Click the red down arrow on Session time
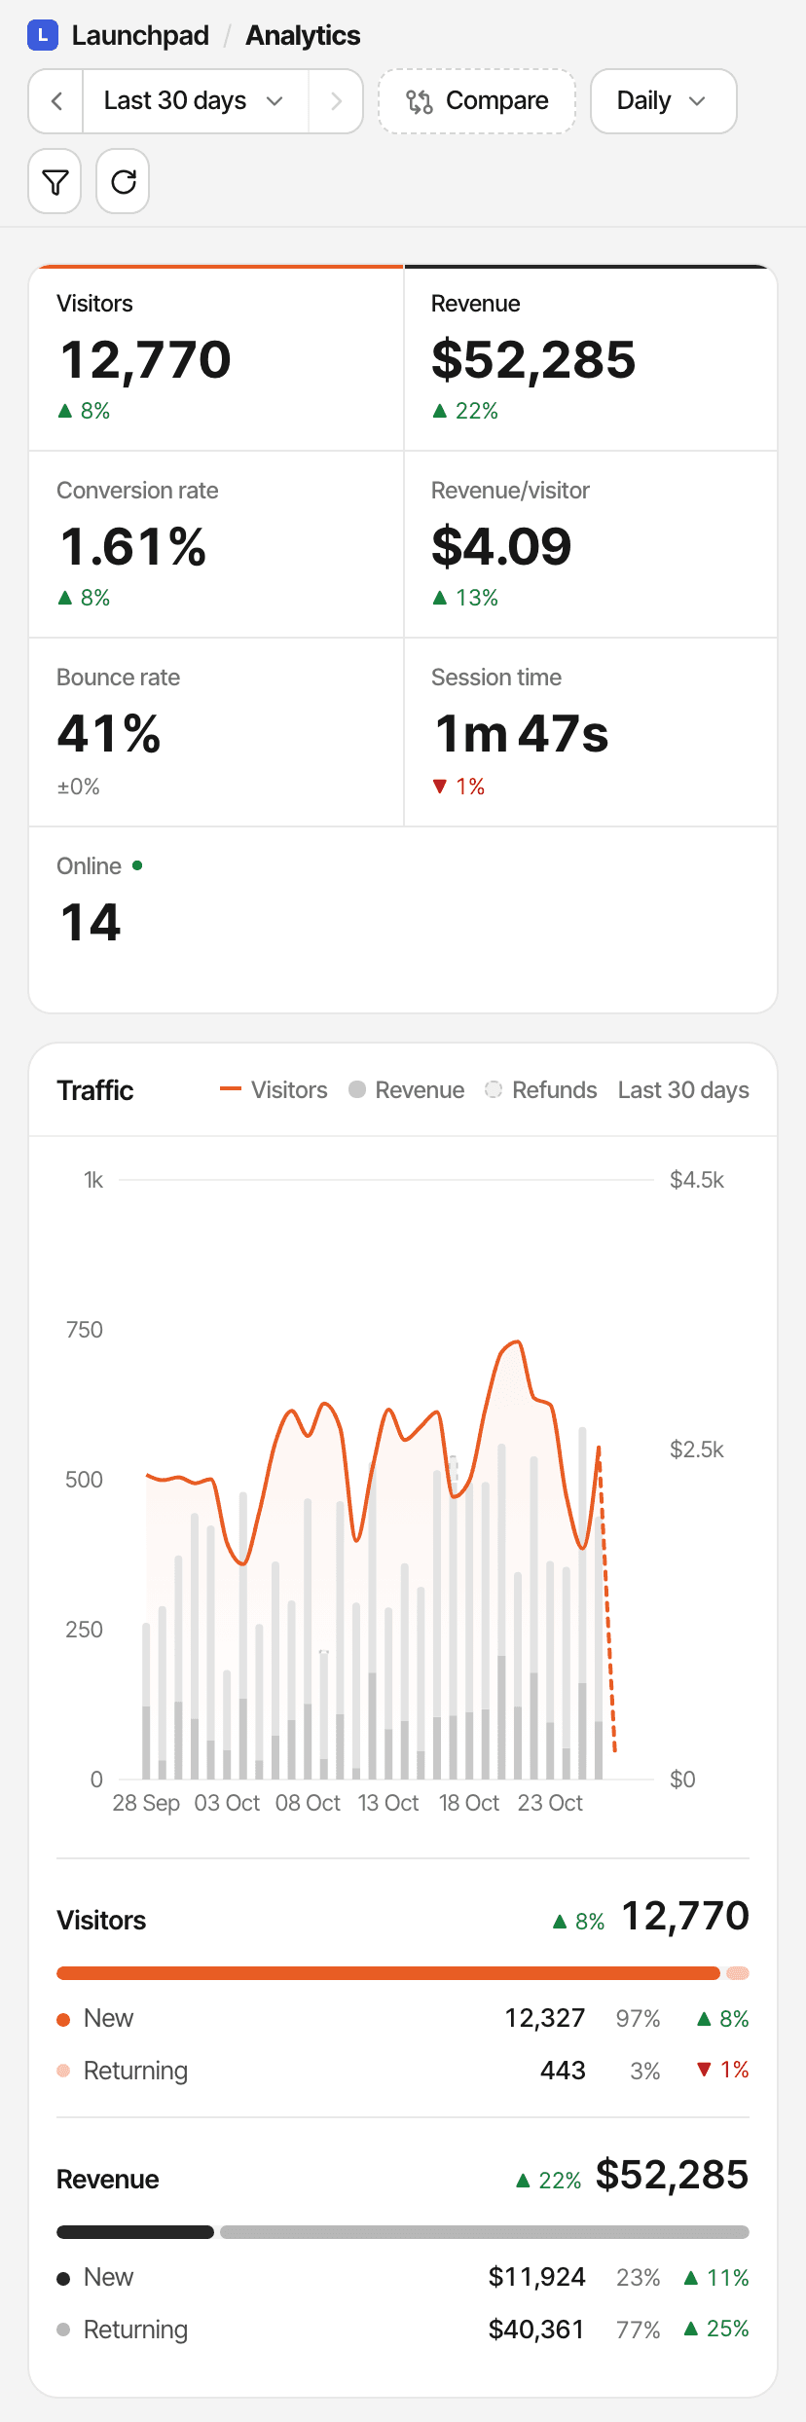Image resolution: width=806 pixels, height=2422 pixels. [439, 787]
